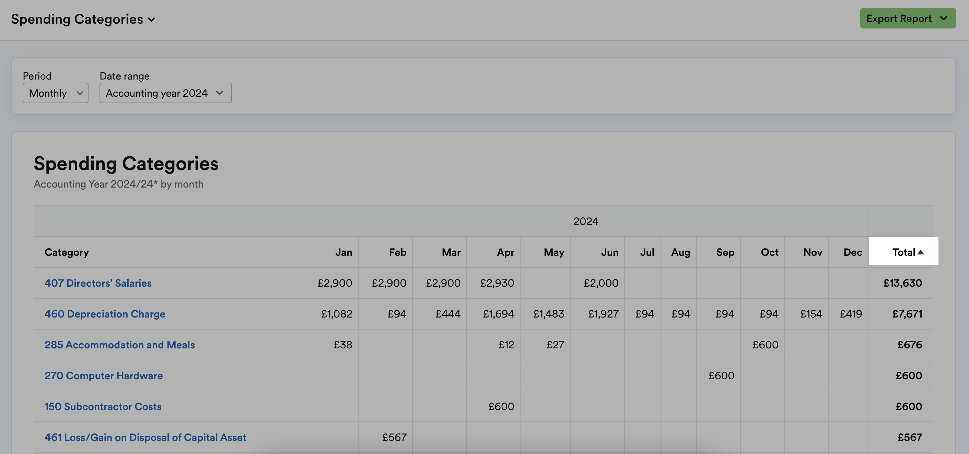
Task: Click the £419 December Depreciation Charge value
Action: pyautogui.click(x=851, y=314)
